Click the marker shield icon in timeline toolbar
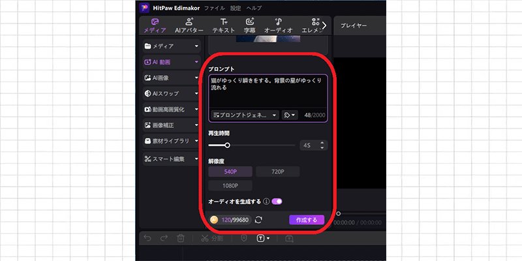 click(243, 238)
